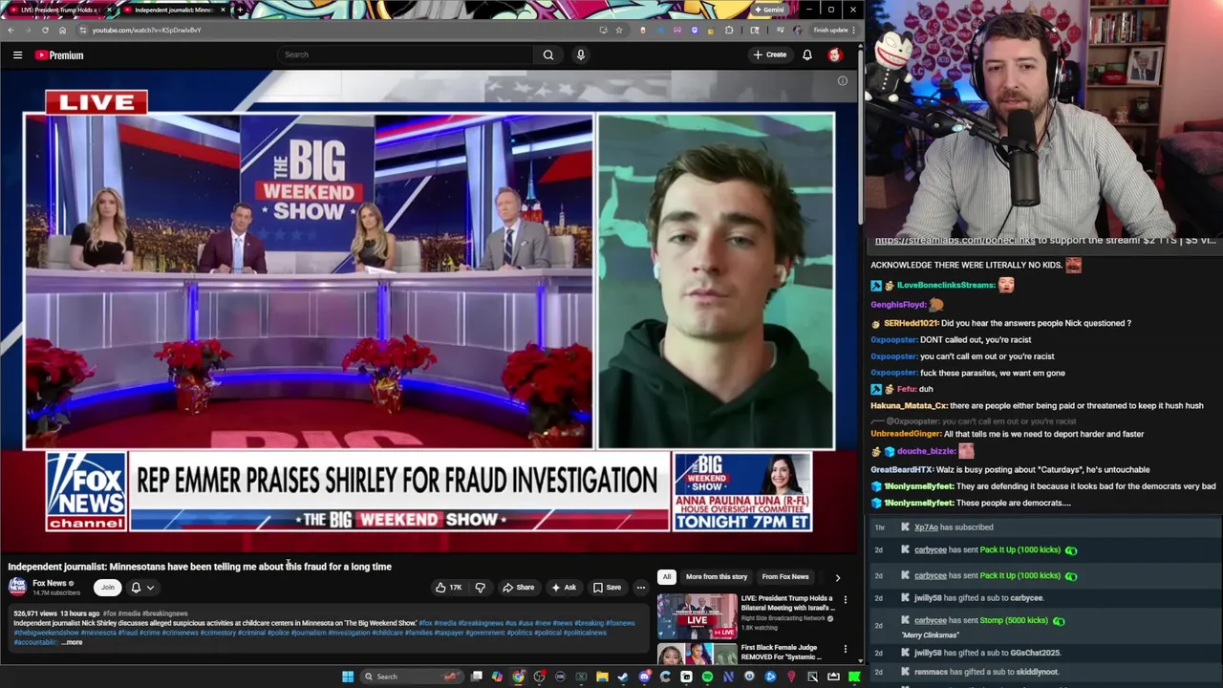Open more actions ellipsis under video
Screen dimensions: 1223x688
pos(641,588)
